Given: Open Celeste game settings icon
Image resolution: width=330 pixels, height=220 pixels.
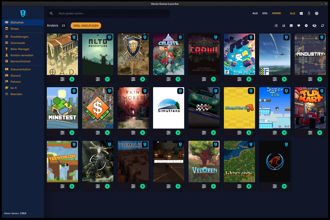Looking at the screenshot, I should point(168,79).
